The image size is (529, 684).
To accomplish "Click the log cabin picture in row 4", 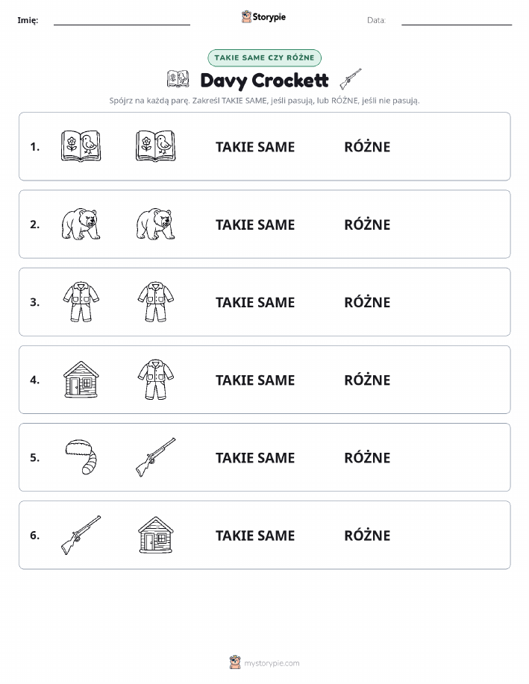I will 81,379.
